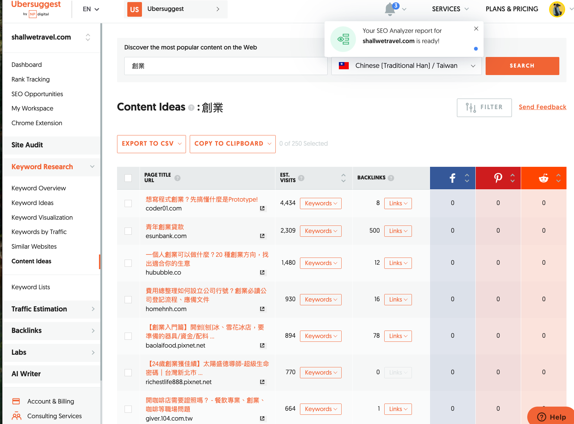The width and height of the screenshot is (574, 424).
Task: Open the Help chat button
Action: coord(551,416)
